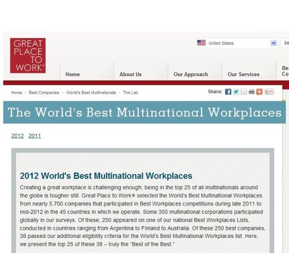Click the United States flag icon
Viewport: 289px width, 254px height.
pos(201,43)
